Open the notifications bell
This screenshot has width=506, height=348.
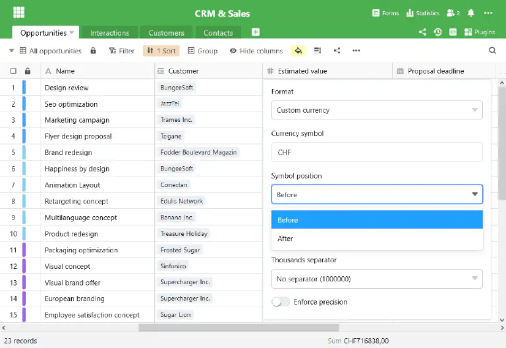[471, 13]
